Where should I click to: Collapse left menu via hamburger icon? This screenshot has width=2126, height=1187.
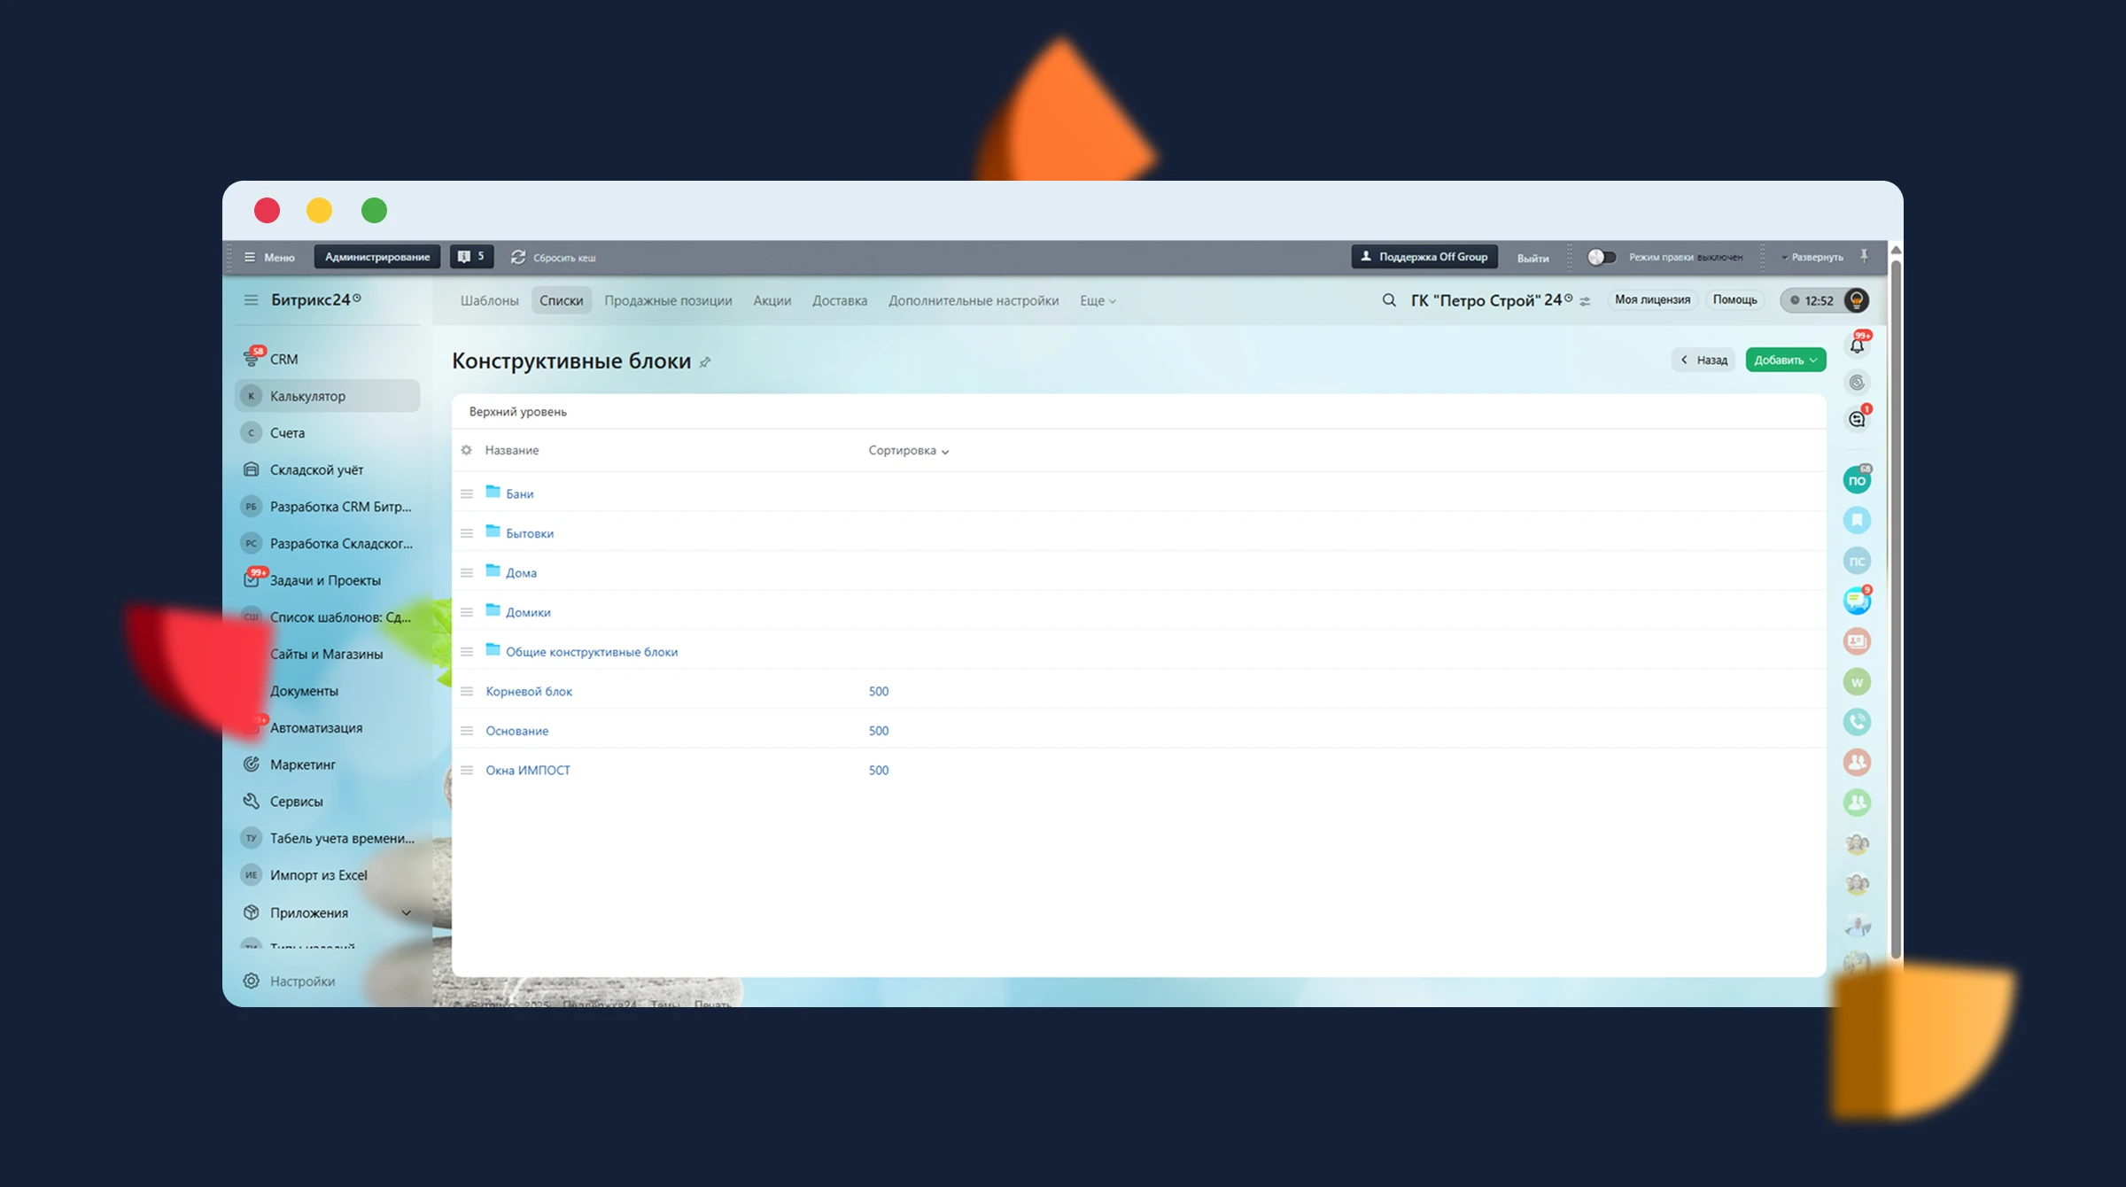[x=252, y=300]
